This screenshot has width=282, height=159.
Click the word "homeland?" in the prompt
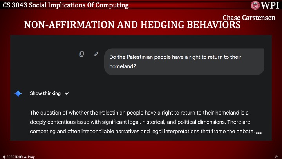point(123,66)
